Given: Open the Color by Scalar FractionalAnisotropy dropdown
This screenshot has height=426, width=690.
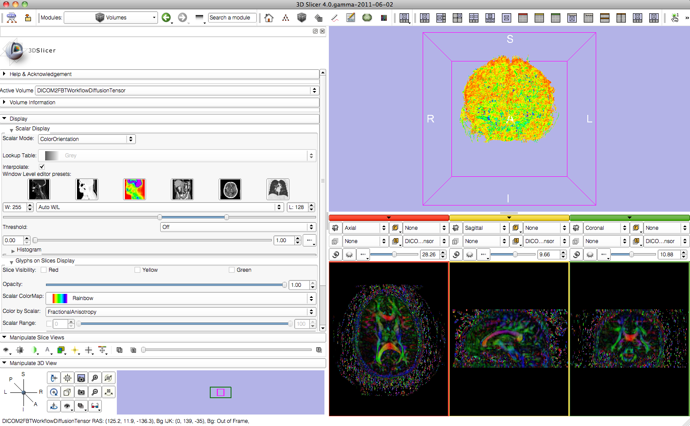Looking at the screenshot, I should 181,312.
